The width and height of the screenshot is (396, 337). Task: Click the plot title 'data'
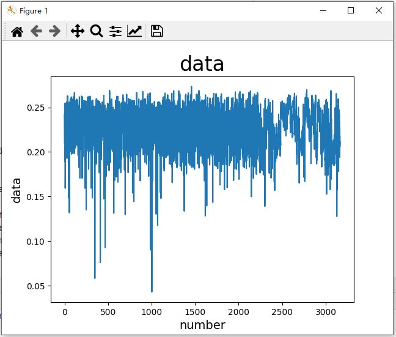202,64
